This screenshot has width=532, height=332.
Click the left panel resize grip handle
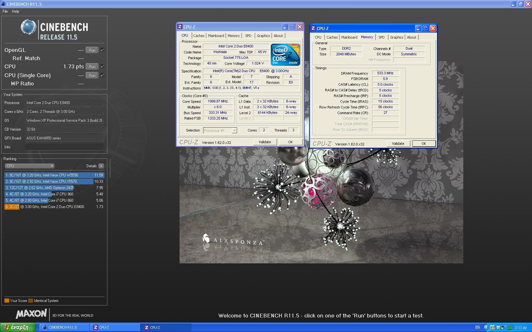110,168
